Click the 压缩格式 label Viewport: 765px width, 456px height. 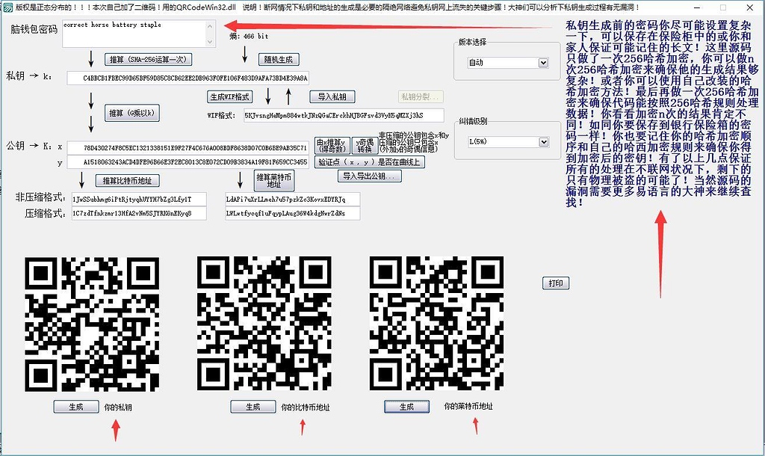46,213
